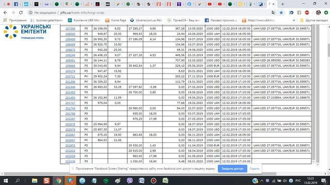The image size is (330, 185).
Task: Select the UAH/USD 27.215854 rate cell
Action: [282, 98]
